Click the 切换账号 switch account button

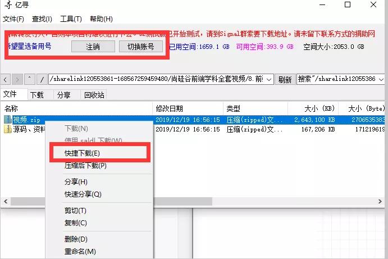pyautogui.click(x=141, y=47)
